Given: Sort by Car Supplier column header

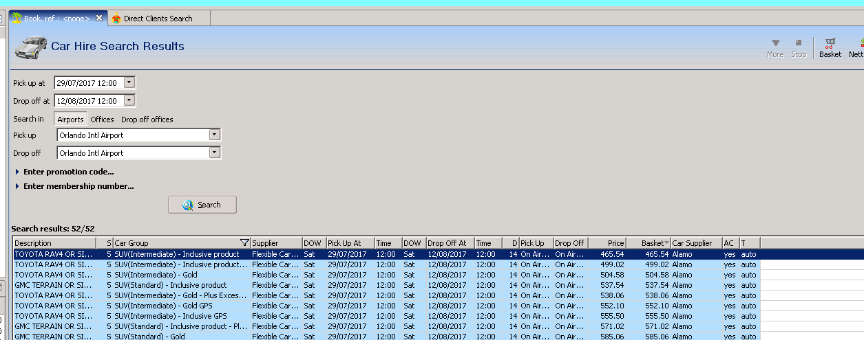Looking at the screenshot, I should 696,243.
